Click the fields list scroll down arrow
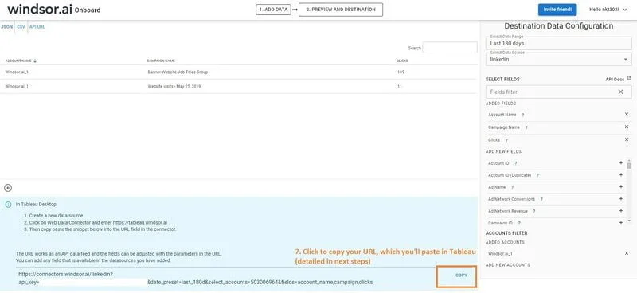This screenshot has width=637, height=293. point(629,221)
